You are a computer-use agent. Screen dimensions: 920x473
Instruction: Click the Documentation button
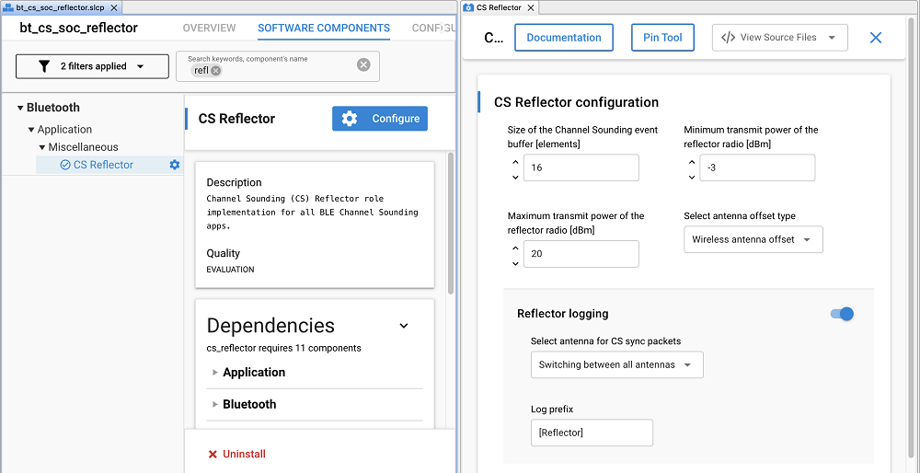coord(563,38)
